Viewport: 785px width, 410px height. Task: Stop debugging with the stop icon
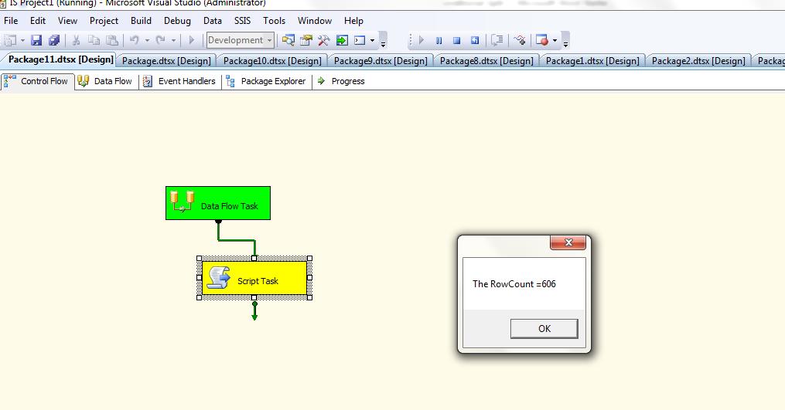coord(456,40)
